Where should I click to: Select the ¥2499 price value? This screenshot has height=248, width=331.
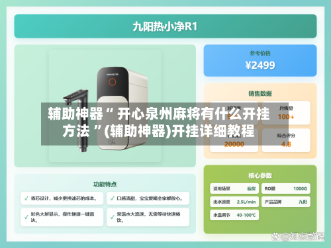[260, 65]
